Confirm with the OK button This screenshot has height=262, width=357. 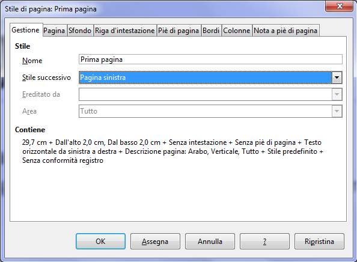point(100,242)
